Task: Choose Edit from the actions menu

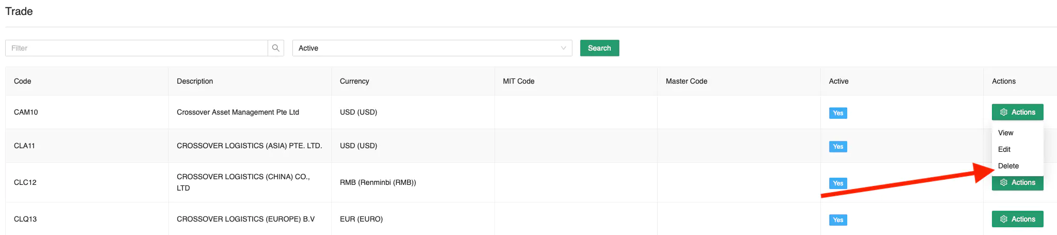Action: pyautogui.click(x=1004, y=149)
